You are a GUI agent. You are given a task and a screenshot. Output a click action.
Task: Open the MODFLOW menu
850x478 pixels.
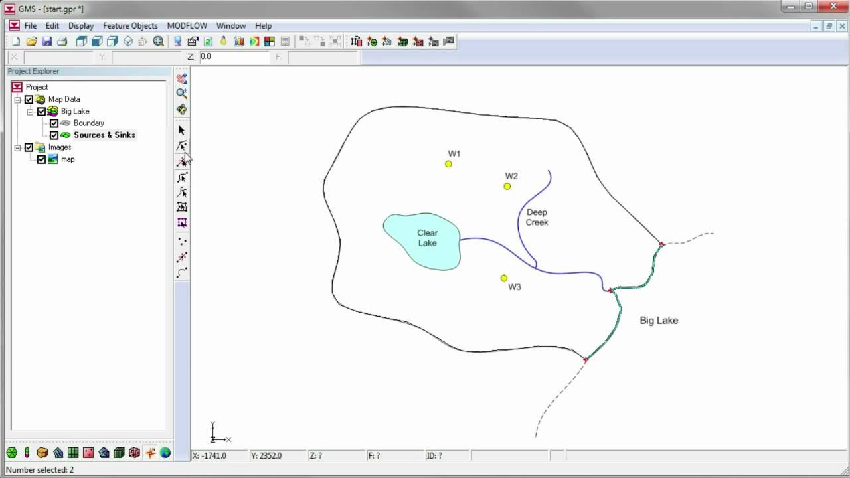click(187, 26)
